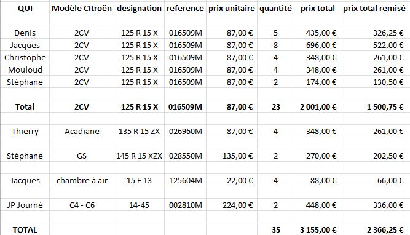Select the reference cell 028550M
The image size is (410, 235).
186,156
